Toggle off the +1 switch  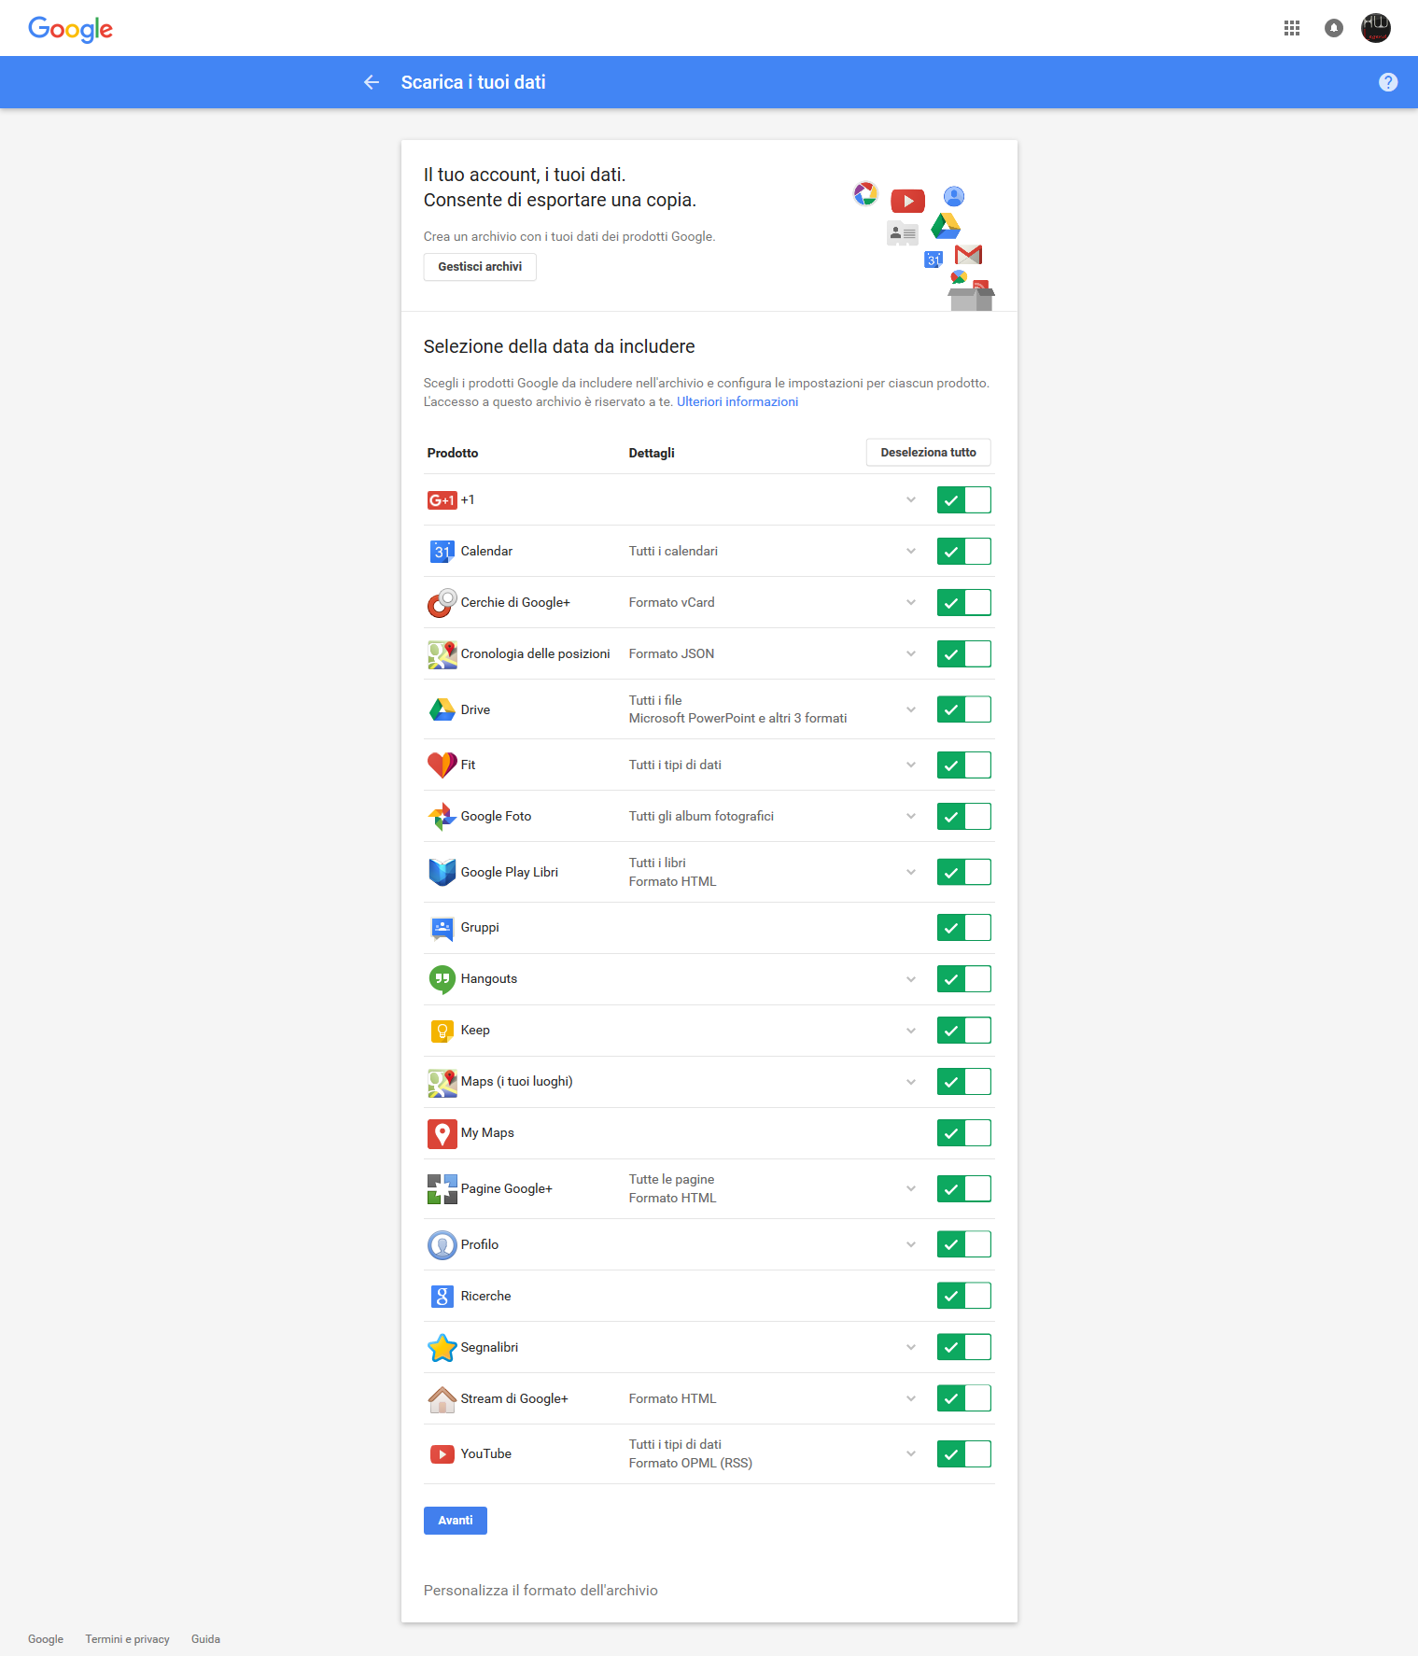coord(964,500)
